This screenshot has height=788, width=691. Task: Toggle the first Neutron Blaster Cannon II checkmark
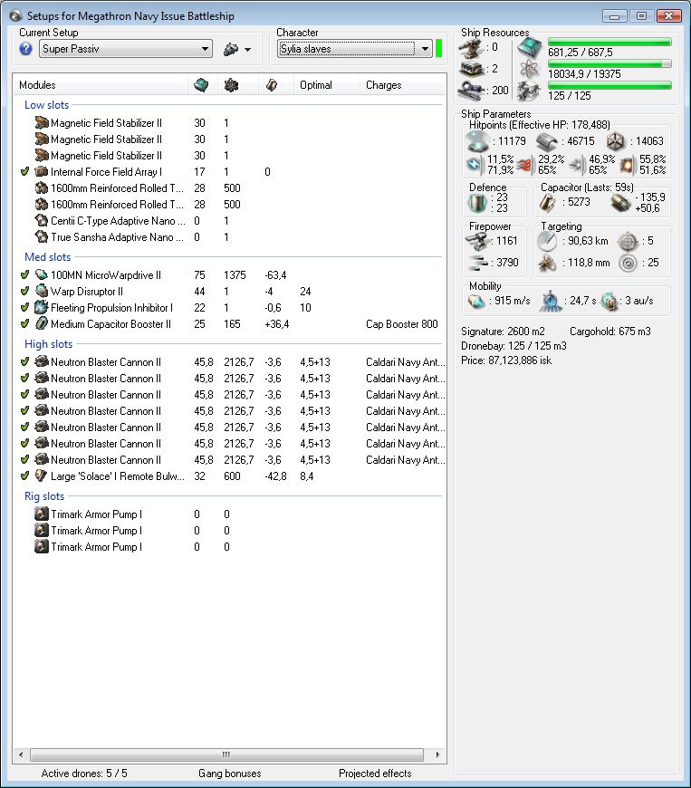(x=24, y=361)
